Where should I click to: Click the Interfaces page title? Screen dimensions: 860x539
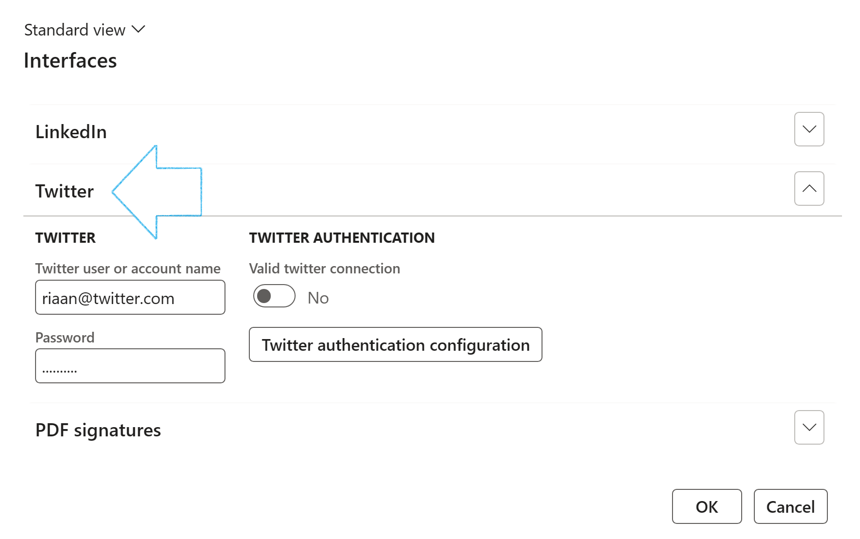70,60
